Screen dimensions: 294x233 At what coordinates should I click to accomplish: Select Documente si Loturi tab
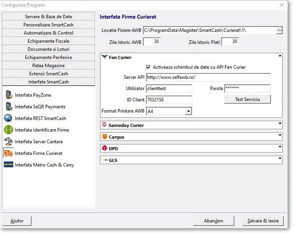coord(48,49)
